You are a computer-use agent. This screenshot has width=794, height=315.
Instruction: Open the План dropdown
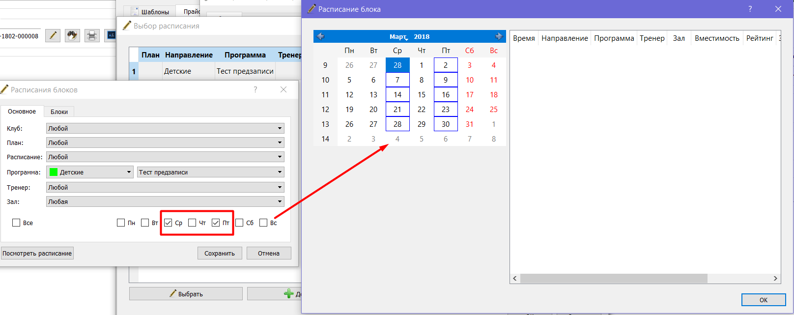(165, 143)
